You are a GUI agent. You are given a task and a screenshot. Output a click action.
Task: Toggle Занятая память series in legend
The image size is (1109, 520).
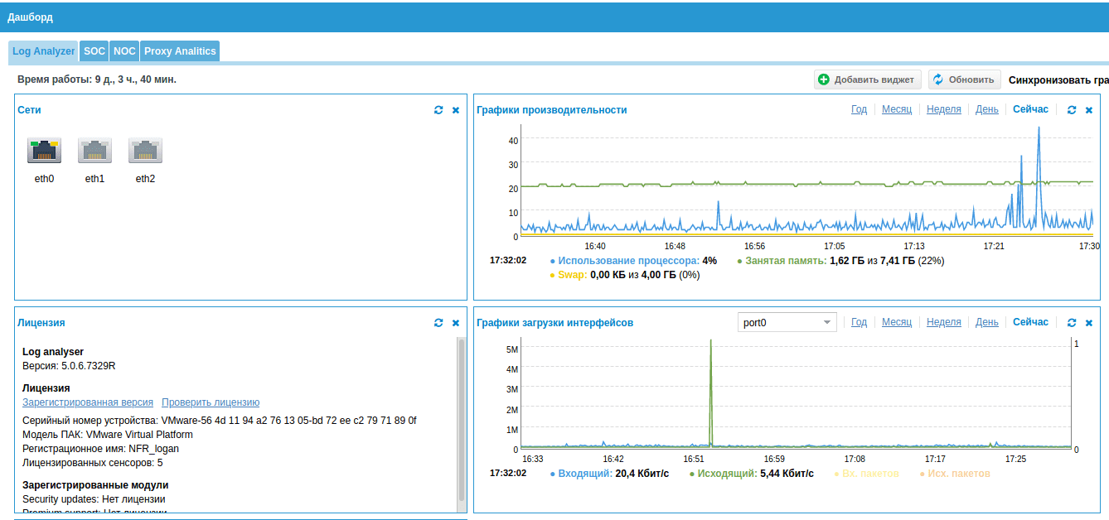click(840, 261)
